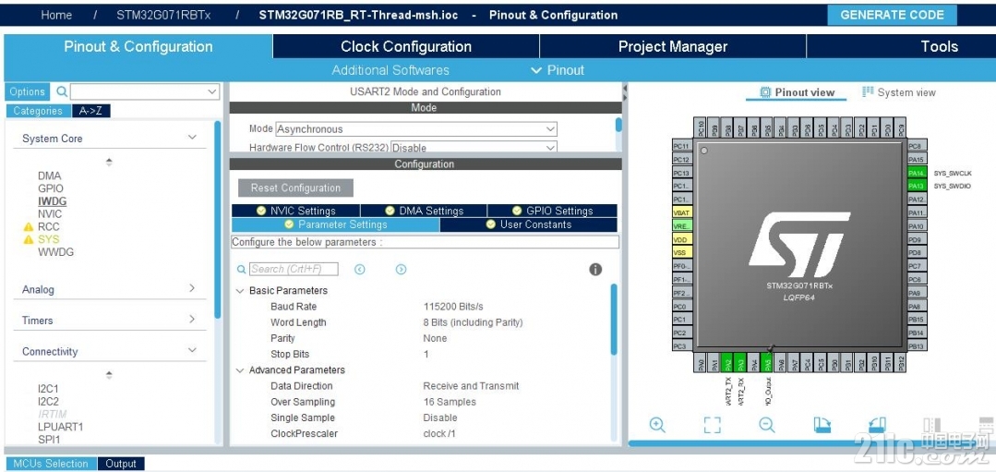Expand the Analog category

(192, 288)
